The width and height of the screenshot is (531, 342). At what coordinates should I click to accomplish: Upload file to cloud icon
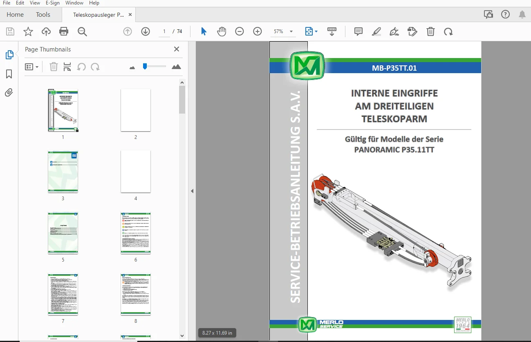[x=46, y=31]
